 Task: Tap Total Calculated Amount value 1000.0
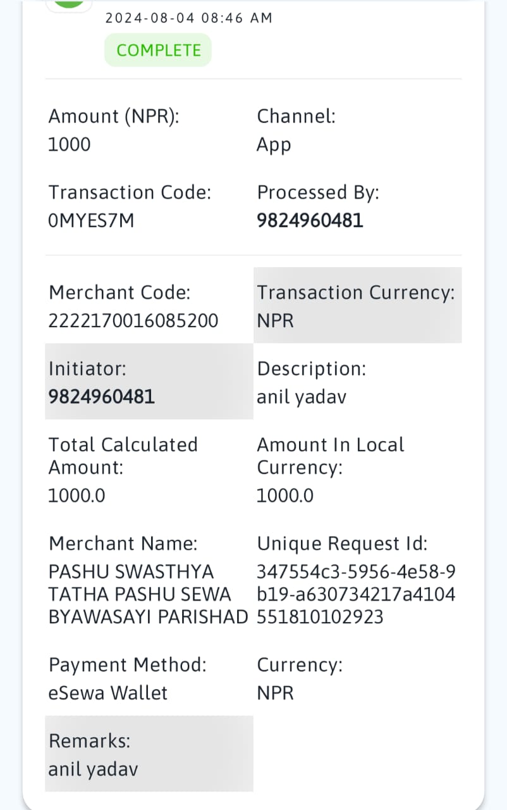click(x=77, y=495)
